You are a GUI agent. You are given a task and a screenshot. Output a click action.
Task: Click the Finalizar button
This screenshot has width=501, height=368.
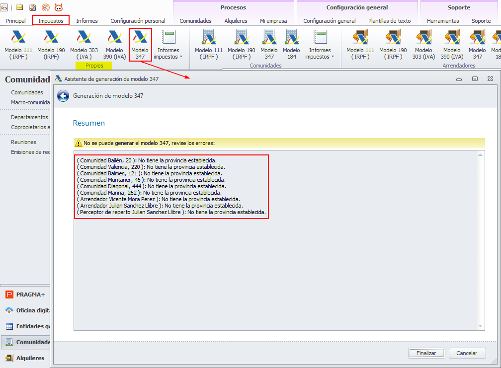click(426, 353)
